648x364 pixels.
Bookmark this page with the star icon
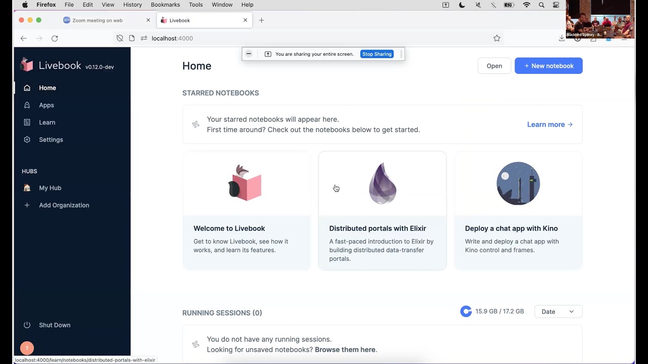pos(497,38)
